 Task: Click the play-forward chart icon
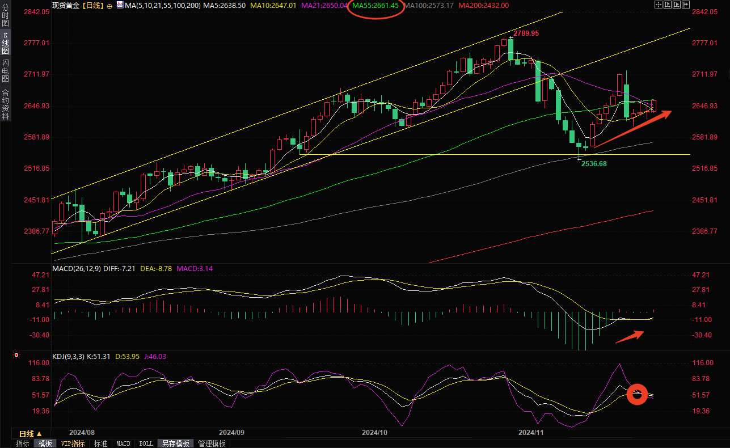[x=677, y=5]
